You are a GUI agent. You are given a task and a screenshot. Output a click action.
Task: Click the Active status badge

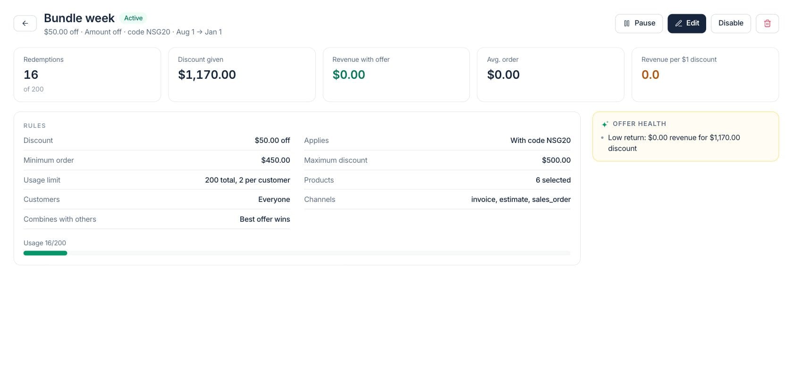133,18
